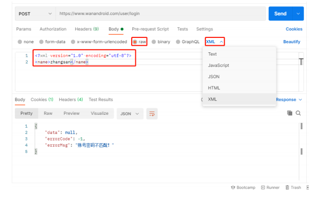Open the Pre-request Script tab
This screenshot has width=320, height=197.
pyautogui.click(x=150, y=29)
